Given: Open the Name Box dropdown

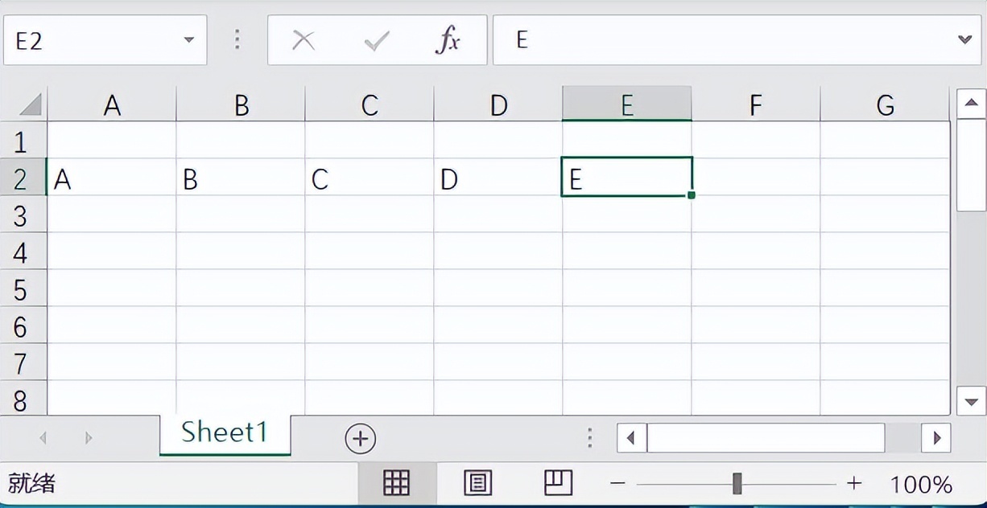Looking at the screenshot, I should (189, 40).
